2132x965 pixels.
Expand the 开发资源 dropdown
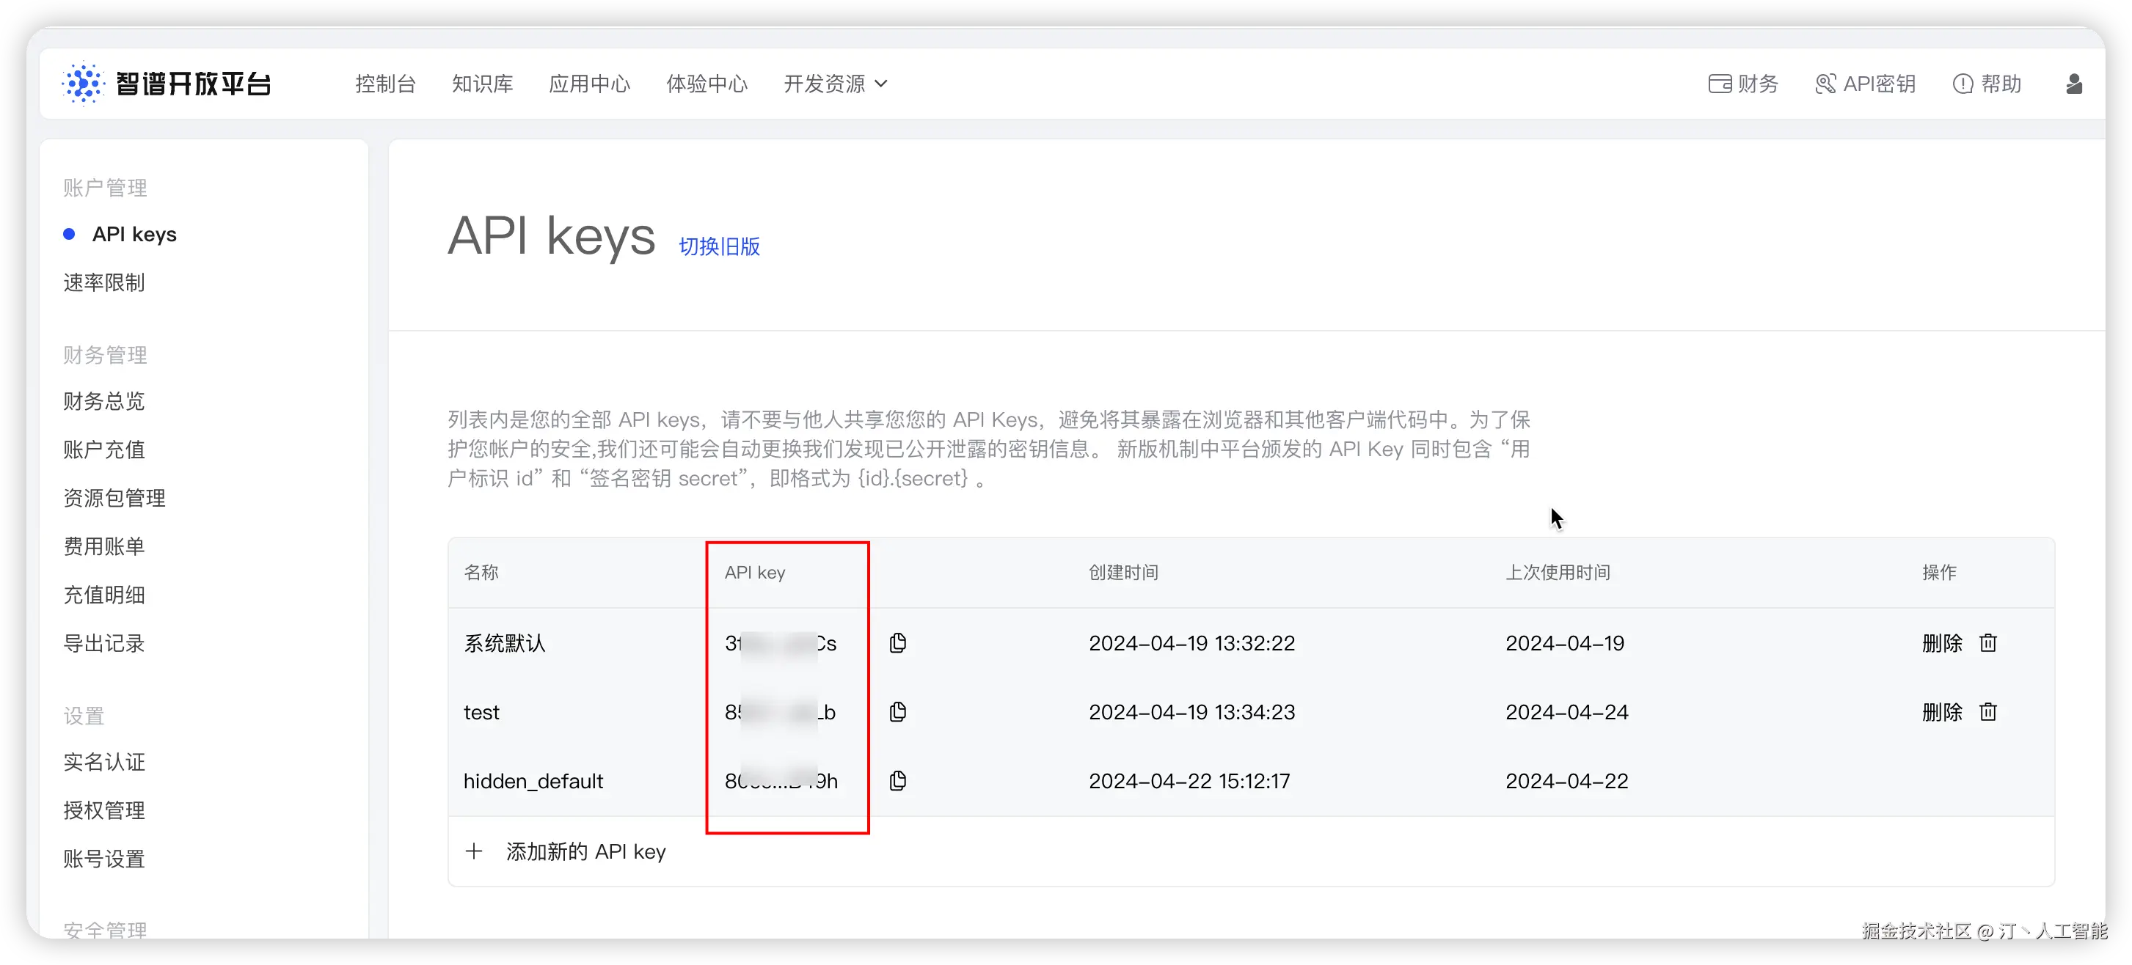(834, 84)
